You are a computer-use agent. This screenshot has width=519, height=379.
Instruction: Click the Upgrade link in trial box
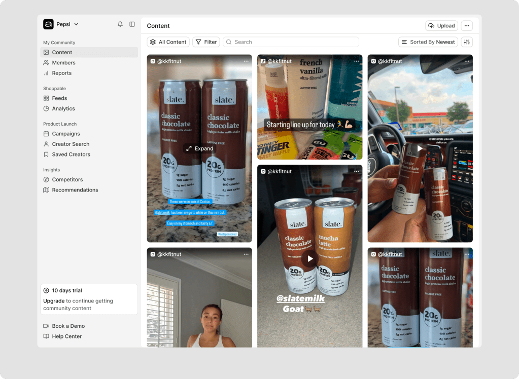[53, 301]
